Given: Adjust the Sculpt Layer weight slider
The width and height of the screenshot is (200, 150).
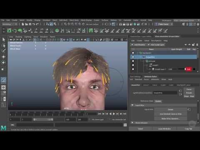Looking at the screenshot, I should 181,69.
